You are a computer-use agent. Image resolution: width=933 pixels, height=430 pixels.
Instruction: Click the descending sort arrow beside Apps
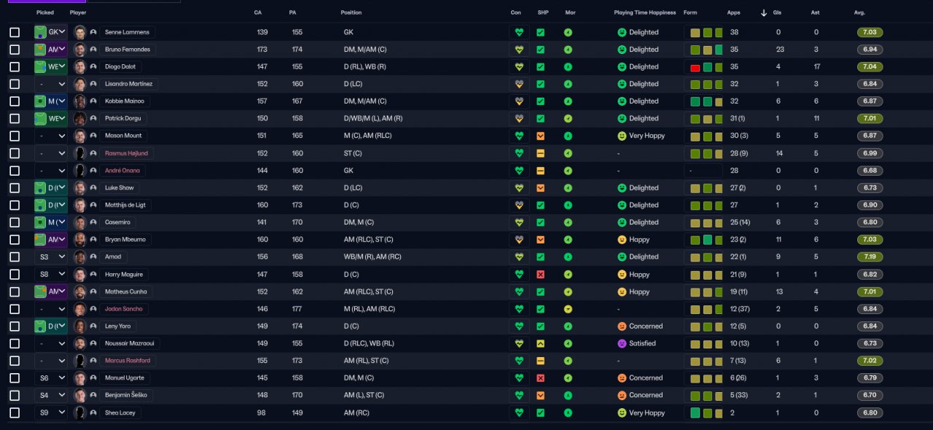(763, 12)
